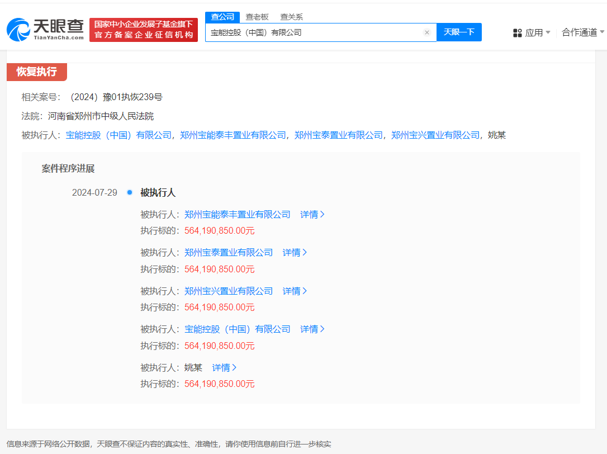Switch to the 查老板 tab
The image size is (607, 454).
(x=256, y=17)
